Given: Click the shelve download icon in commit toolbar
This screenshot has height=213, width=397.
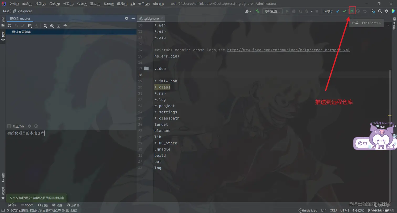Looking at the screenshot, I should pos(36,26).
